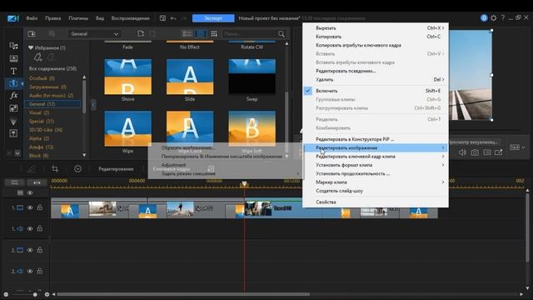Toggle eye on audio track 2

pos(30,271)
